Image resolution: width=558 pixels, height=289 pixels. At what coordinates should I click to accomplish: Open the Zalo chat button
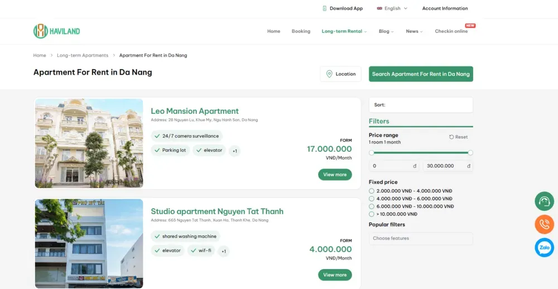coord(544,247)
